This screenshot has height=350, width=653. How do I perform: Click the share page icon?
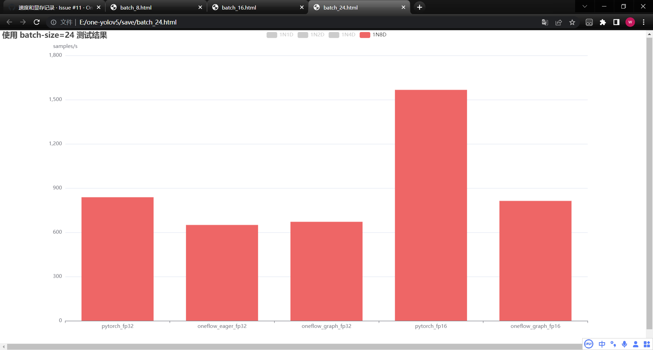[558, 22]
